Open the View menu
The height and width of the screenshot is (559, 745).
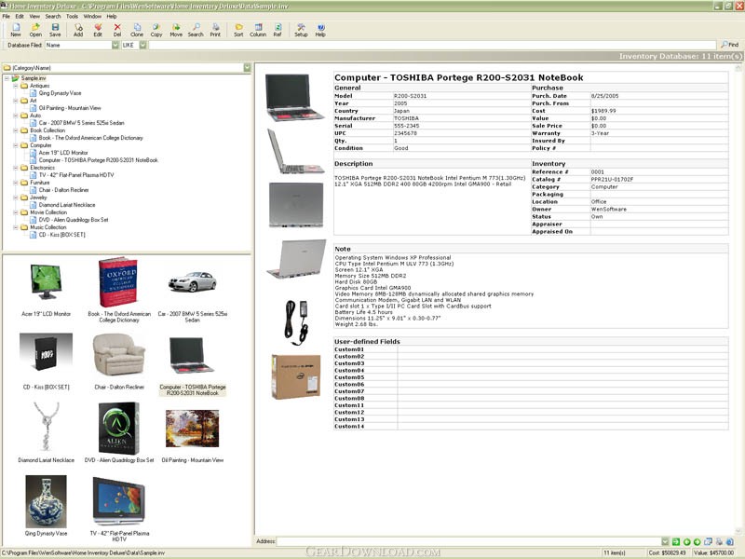point(34,16)
